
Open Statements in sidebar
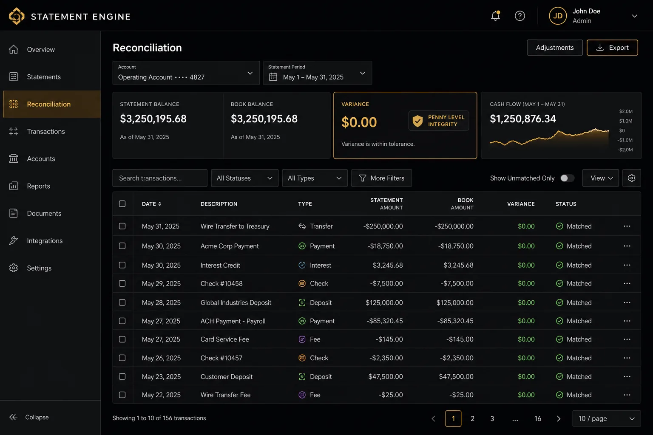pos(51,77)
